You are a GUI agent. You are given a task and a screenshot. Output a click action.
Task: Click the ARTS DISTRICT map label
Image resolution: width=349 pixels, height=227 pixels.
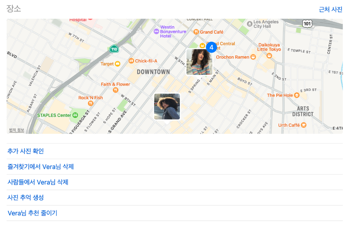pos(303,111)
